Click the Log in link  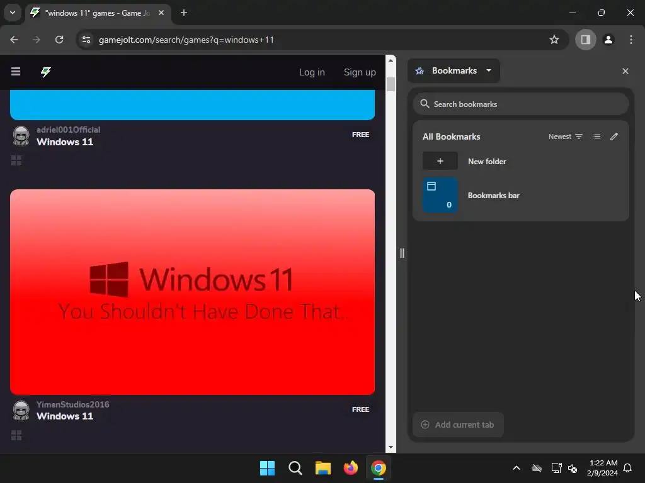pos(312,72)
